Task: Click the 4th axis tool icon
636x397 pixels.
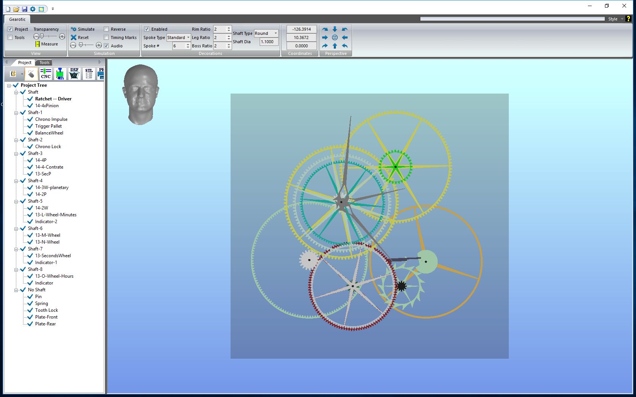Action: [x=60, y=73]
